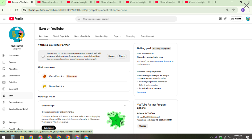Screen dimensions: 252x139
Task: Click the Shorts Feed Ads lightning icon
Action: coord(44,86)
